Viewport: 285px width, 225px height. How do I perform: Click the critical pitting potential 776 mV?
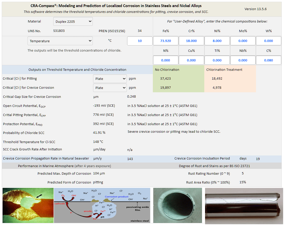(x=103, y=115)
